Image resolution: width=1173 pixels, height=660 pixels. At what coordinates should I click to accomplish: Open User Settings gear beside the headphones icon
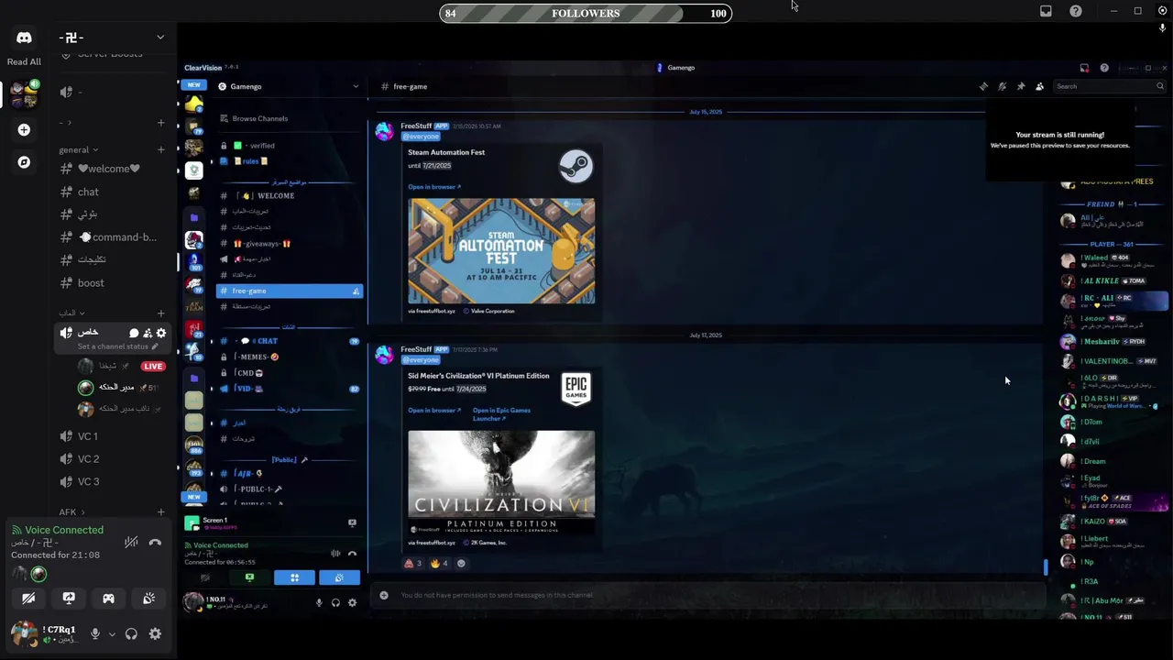coord(155,633)
